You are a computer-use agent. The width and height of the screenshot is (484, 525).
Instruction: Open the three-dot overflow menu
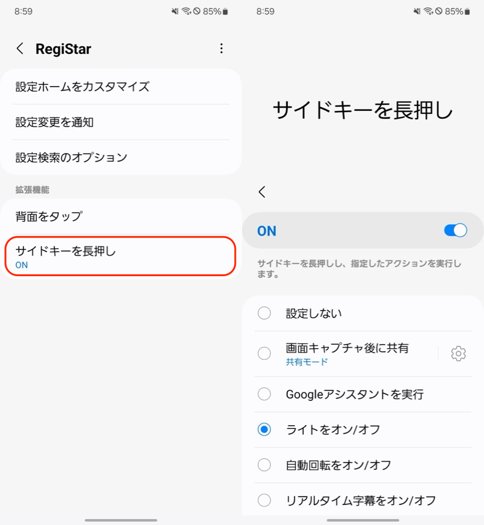click(221, 48)
